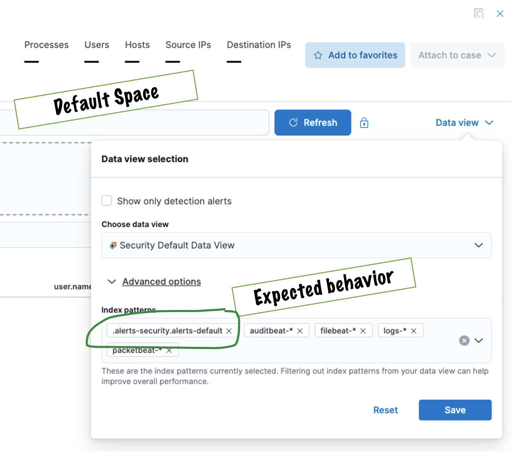Open the inspect icon at top right
The width and height of the screenshot is (512, 452).
tap(479, 13)
